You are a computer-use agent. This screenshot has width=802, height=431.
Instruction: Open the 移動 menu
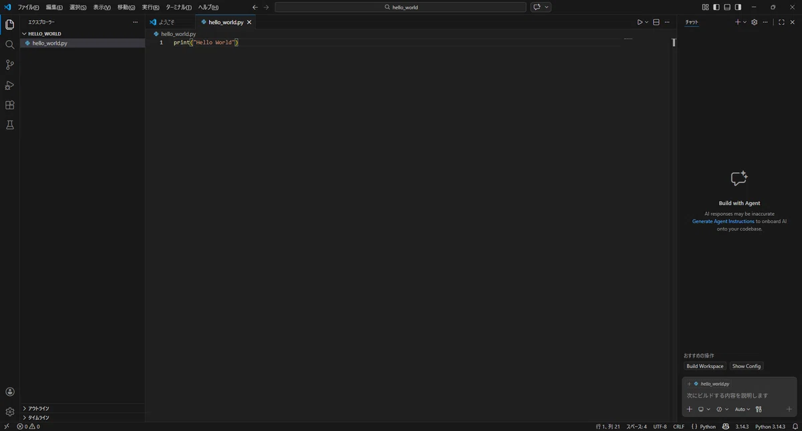(x=126, y=7)
